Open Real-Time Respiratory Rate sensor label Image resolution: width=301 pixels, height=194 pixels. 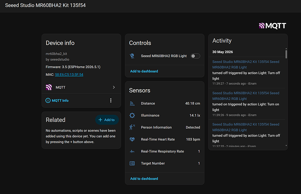[162, 151]
